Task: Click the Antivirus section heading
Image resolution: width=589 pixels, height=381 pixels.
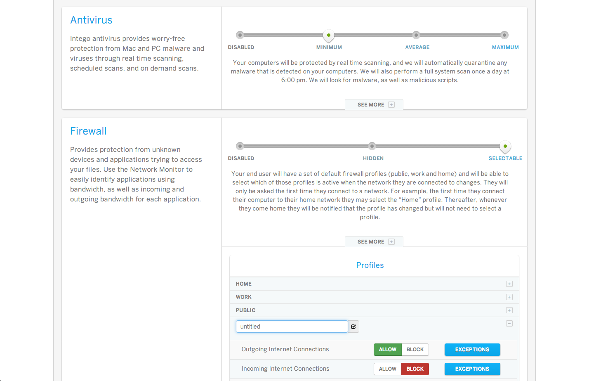Action: point(91,20)
